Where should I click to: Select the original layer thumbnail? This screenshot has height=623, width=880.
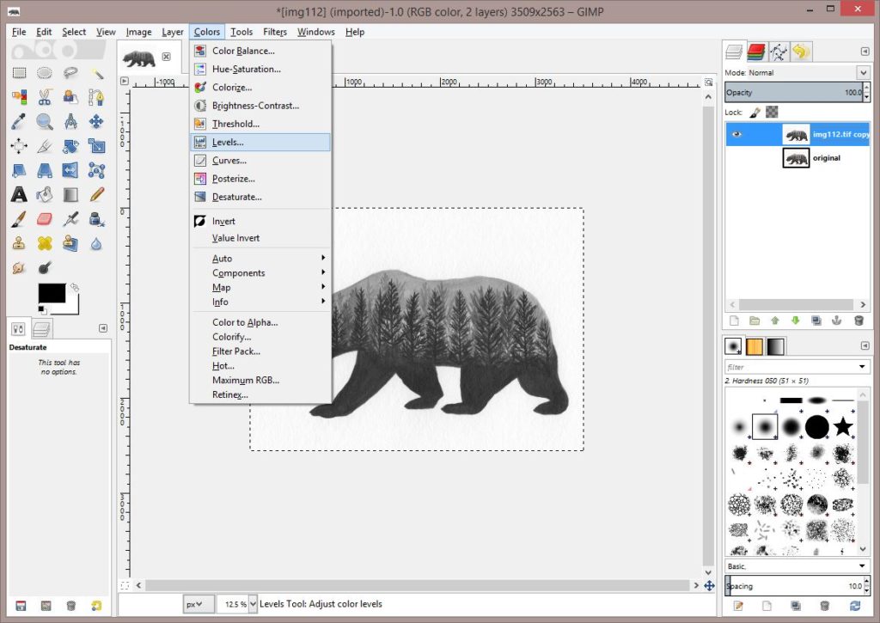[x=796, y=158]
